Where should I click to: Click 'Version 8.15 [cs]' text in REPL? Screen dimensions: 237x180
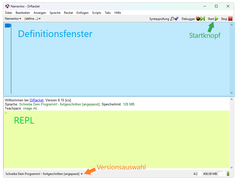point(58,100)
